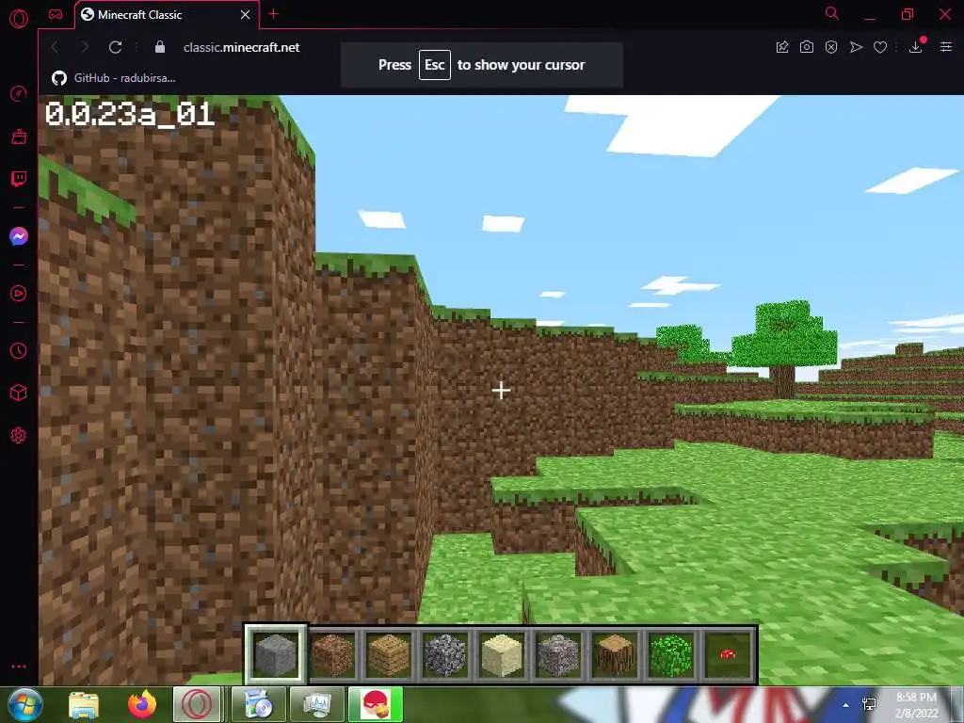The height and width of the screenshot is (723, 964).
Task: Bookmark page with heart icon
Action: pos(880,47)
